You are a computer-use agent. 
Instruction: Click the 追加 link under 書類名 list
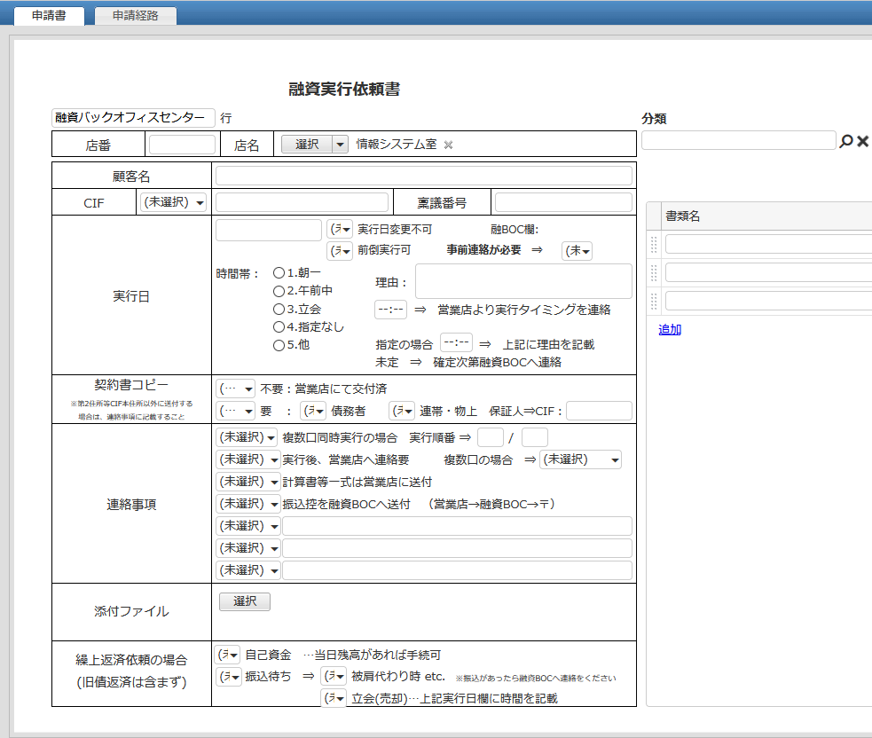tap(670, 329)
